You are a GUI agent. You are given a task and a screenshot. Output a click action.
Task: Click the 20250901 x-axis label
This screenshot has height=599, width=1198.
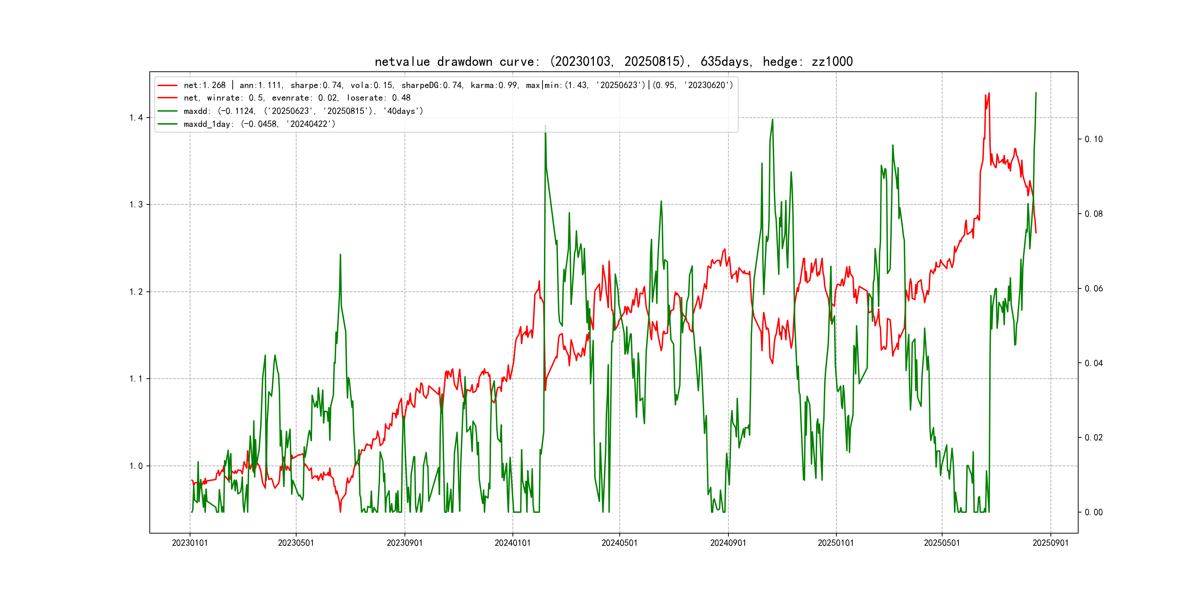(1050, 543)
